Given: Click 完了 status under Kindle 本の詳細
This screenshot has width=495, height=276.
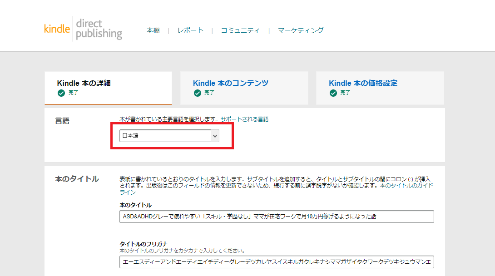Looking at the screenshot, I should coord(73,93).
